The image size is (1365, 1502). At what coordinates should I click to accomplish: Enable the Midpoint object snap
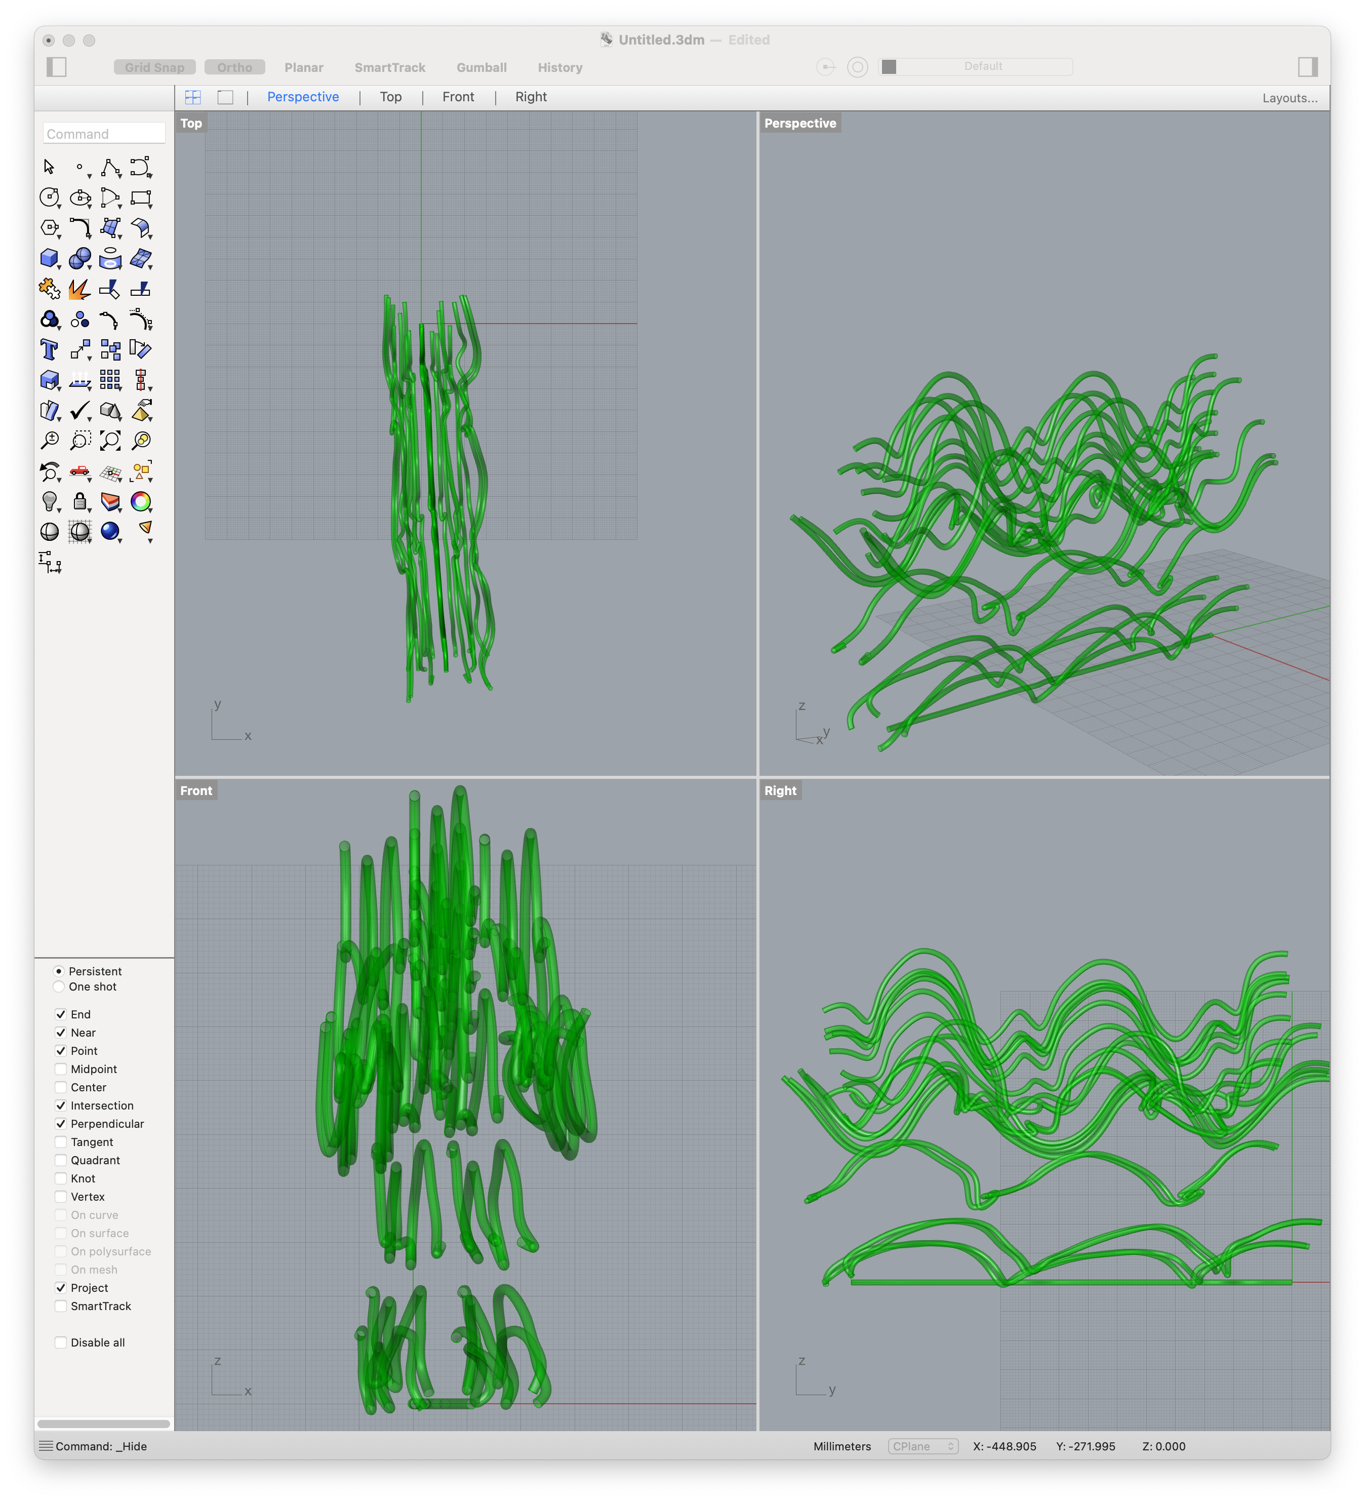click(60, 1069)
